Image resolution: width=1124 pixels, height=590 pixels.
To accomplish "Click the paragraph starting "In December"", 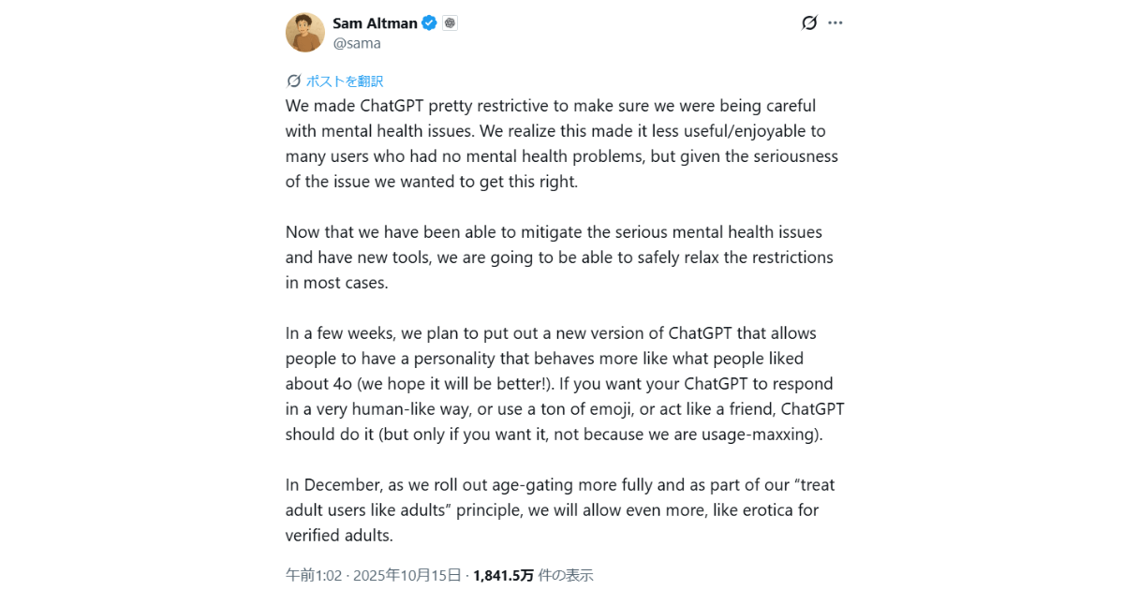I will point(562,509).
